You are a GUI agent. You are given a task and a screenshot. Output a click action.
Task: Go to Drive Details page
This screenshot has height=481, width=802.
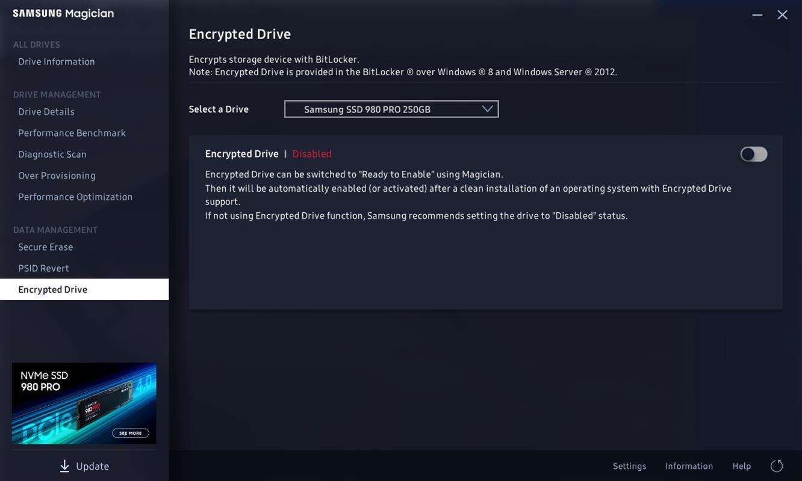pyautogui.click(x=46, y=112)
